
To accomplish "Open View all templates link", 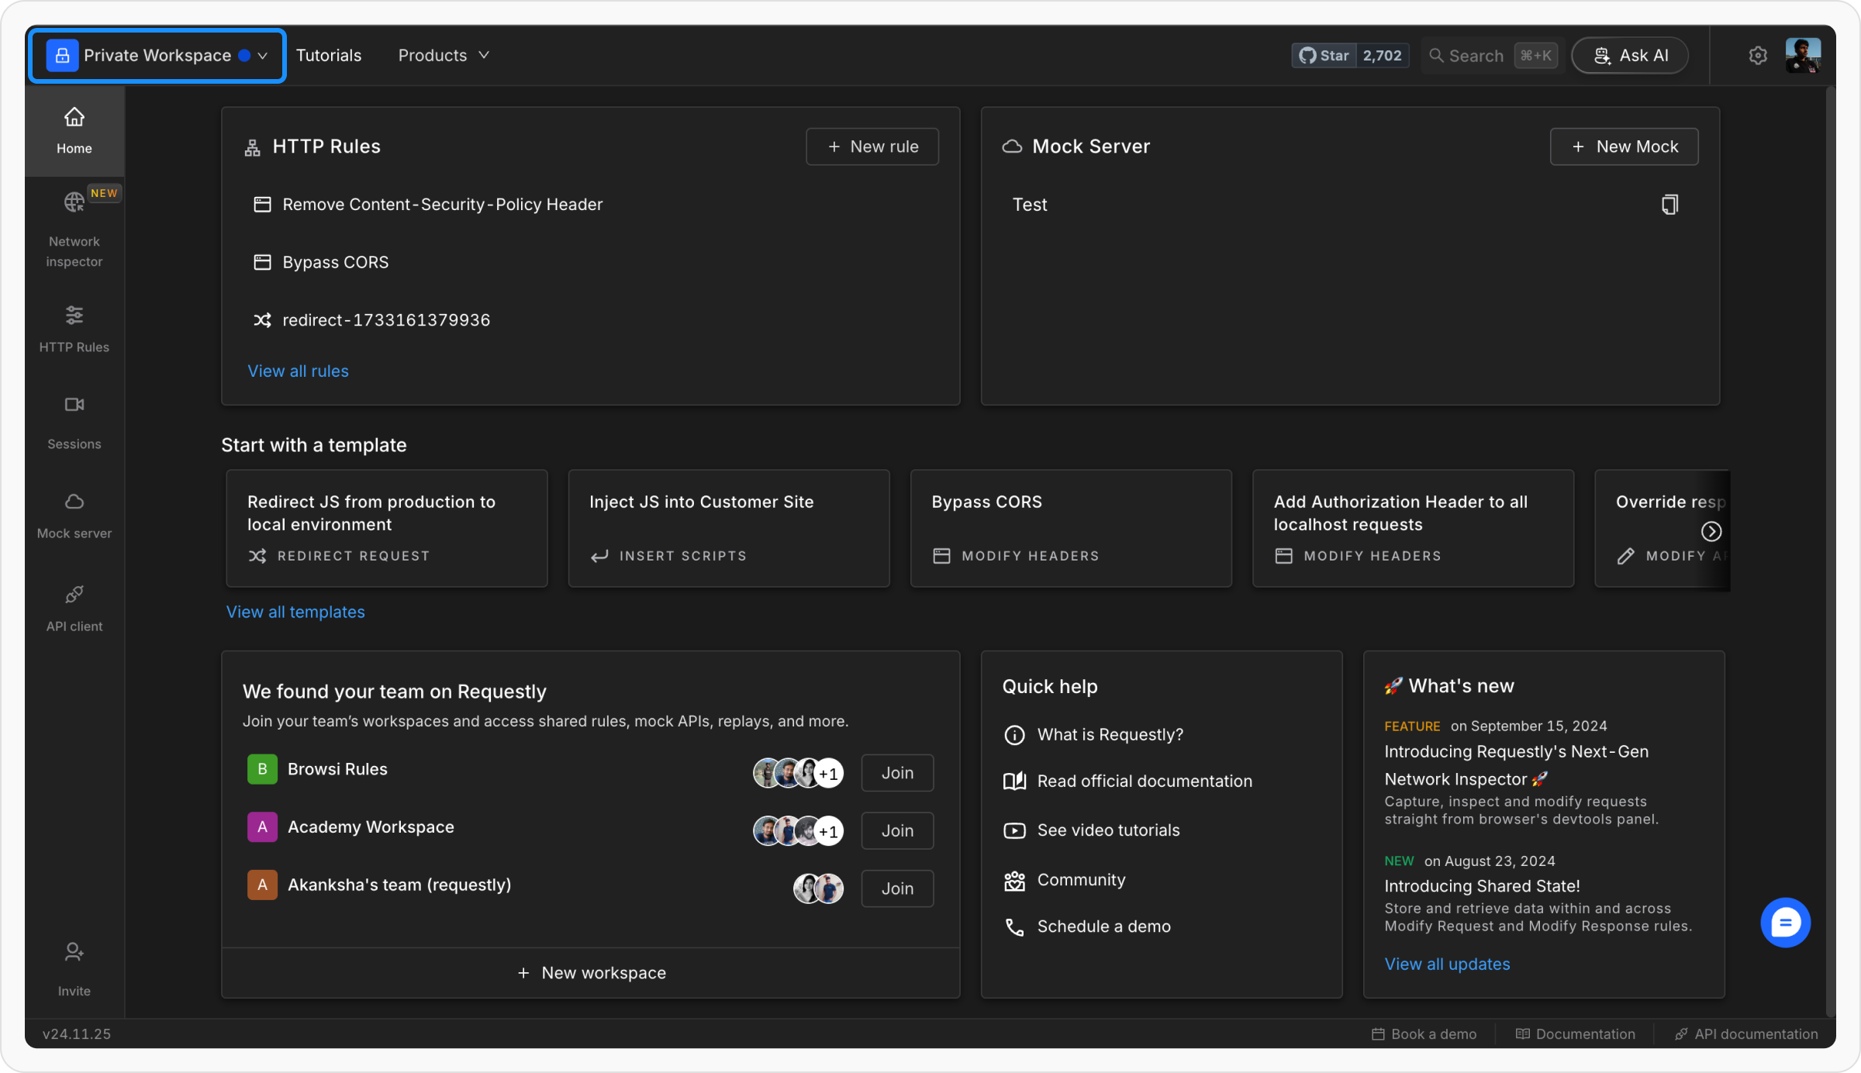I will click(295, 612).
